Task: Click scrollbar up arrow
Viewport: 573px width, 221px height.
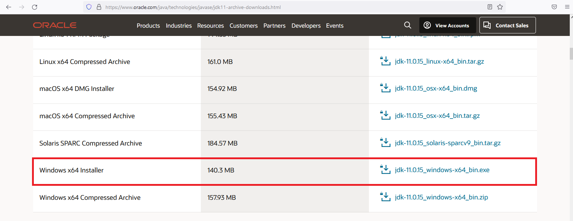Action: click(x=571, y=17)
